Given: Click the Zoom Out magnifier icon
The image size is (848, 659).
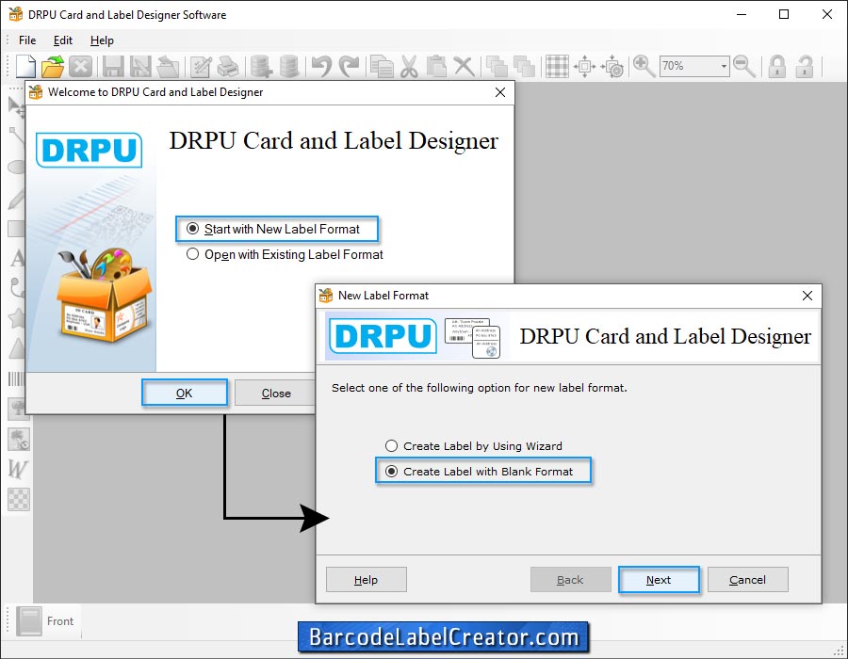Looking at the screenshot, I should 744,67.
